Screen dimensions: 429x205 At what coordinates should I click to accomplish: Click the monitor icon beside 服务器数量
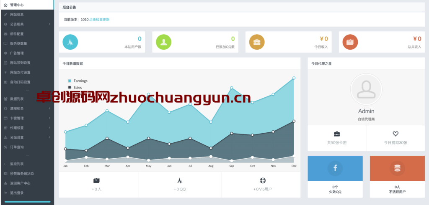point(5,43)
